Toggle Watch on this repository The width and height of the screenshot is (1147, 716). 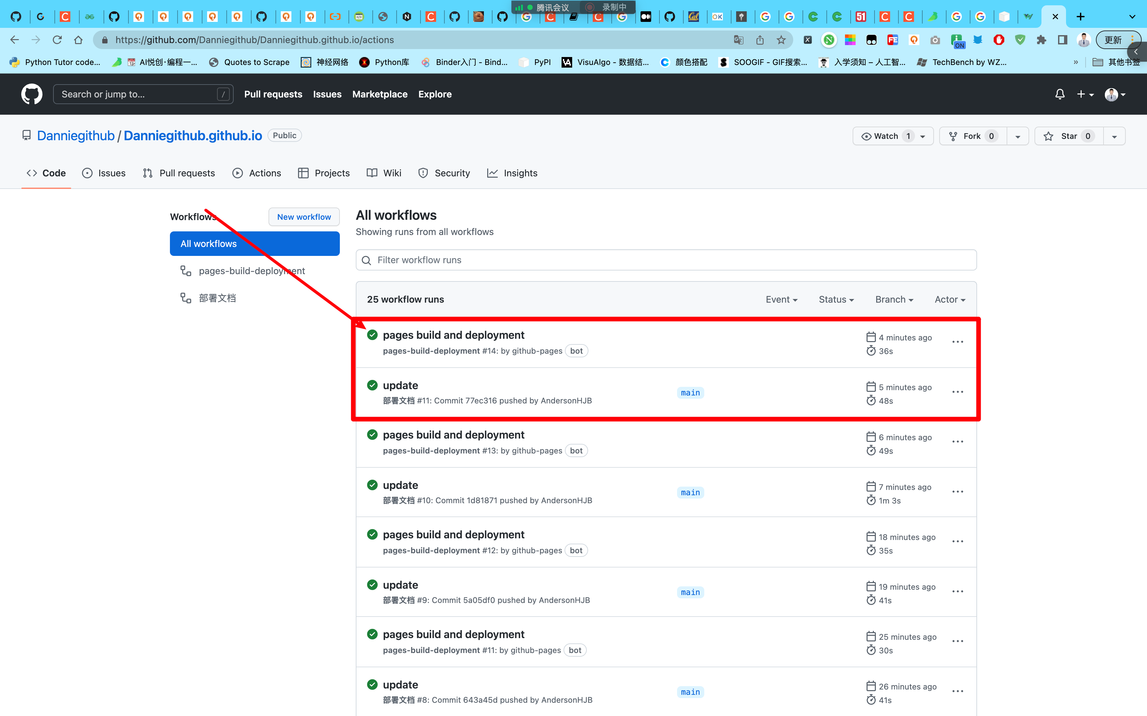point(887,136)
